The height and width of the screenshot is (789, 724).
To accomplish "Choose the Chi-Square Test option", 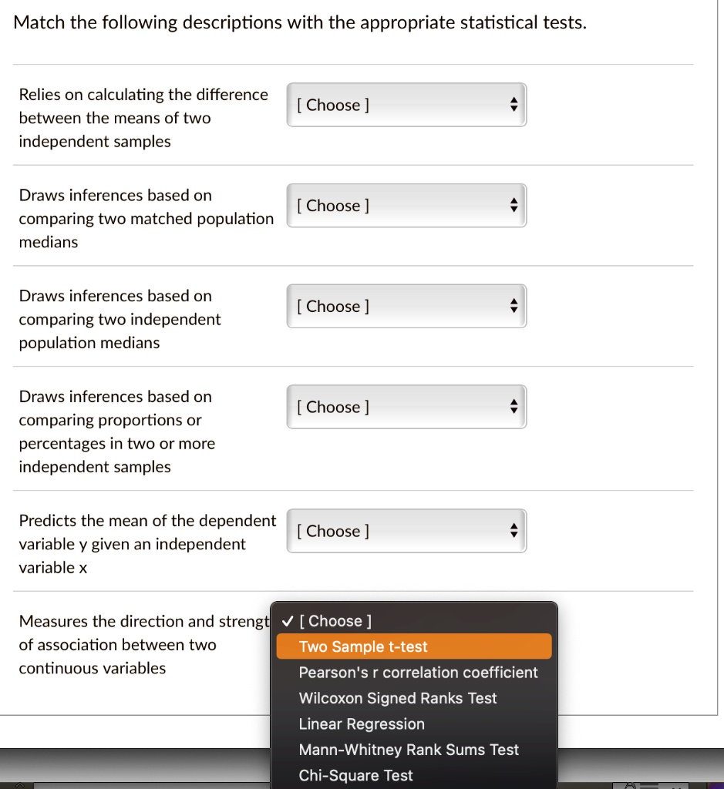I will pos(356,776).
